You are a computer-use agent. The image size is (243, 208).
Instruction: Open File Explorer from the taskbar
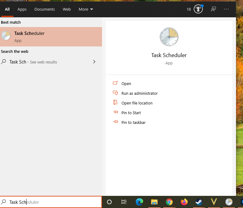(154, 202)
